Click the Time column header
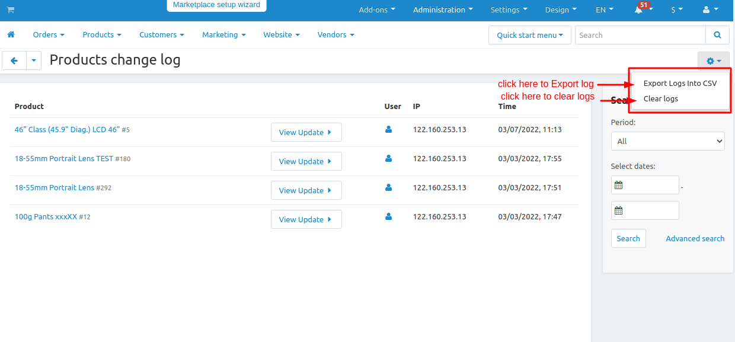The height and width of the screenshot is (342, 735). (507, 107)
